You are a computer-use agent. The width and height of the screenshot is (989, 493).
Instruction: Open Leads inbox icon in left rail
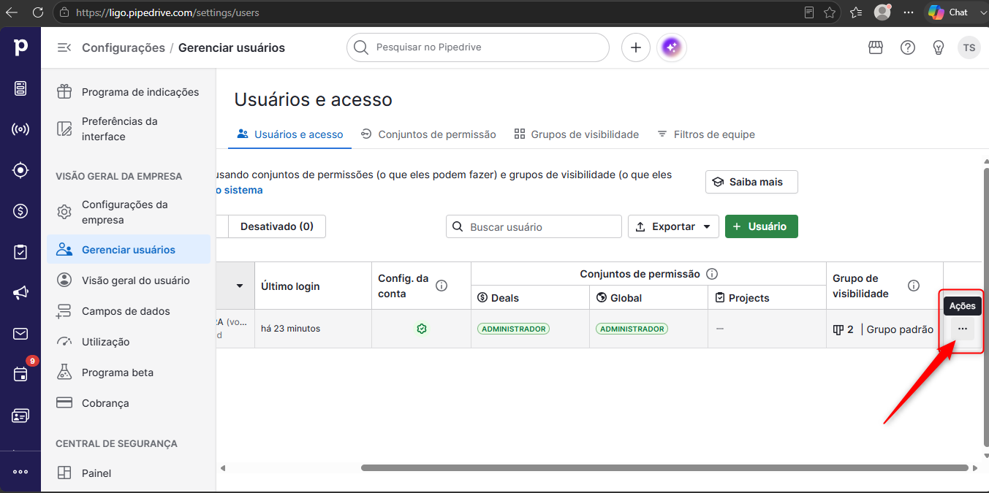click(20, 88)
